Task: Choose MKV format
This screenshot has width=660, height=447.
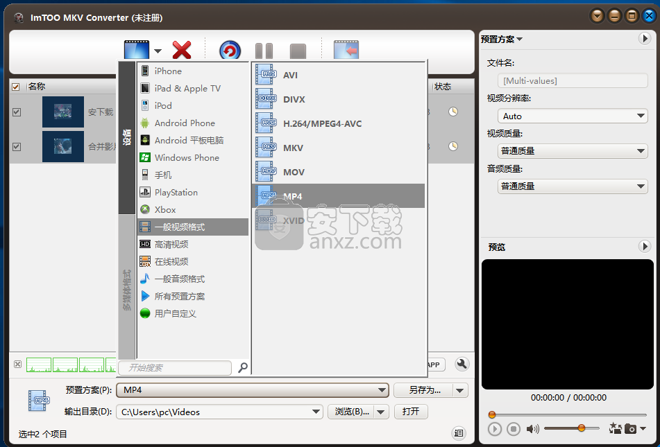Action: [x=339, y=148]
